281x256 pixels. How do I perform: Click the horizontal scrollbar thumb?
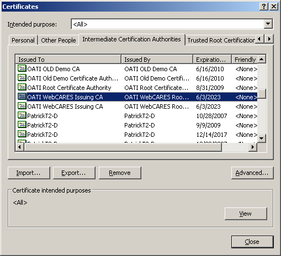[123, 147]
